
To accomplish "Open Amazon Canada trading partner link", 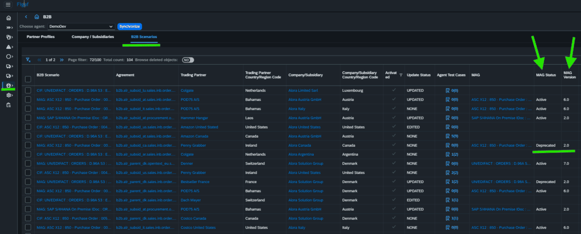I will pos(194,136).
